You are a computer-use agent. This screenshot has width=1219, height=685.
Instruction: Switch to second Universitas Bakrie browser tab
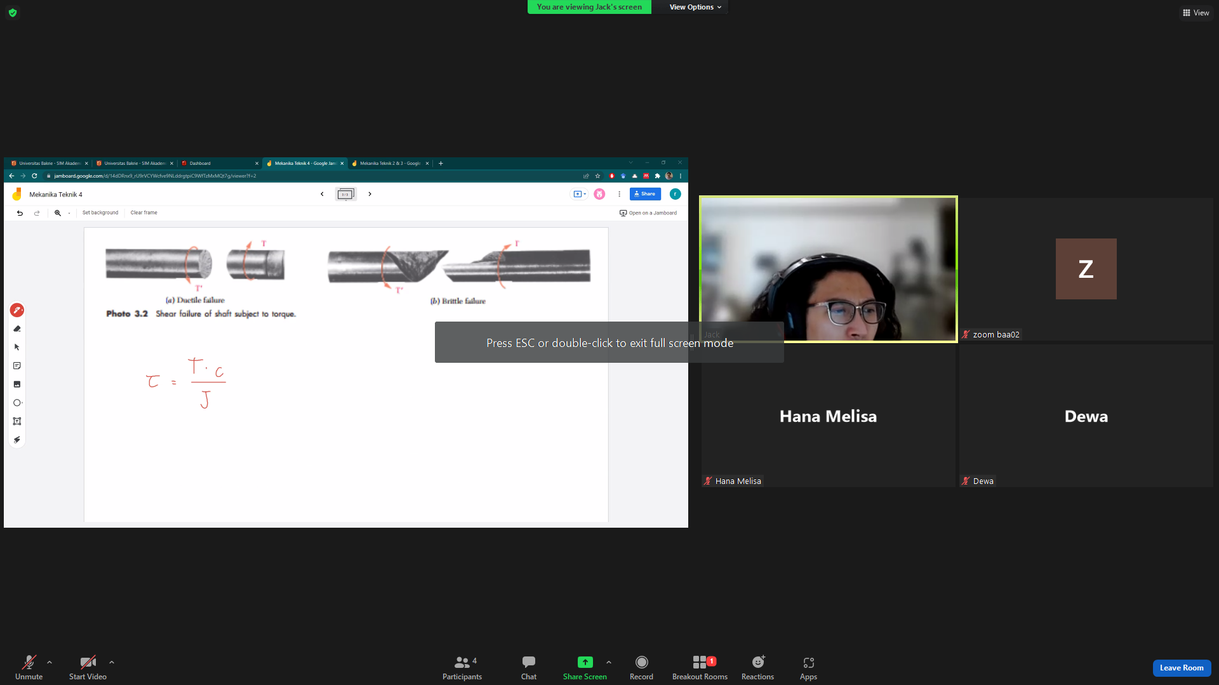135,164
